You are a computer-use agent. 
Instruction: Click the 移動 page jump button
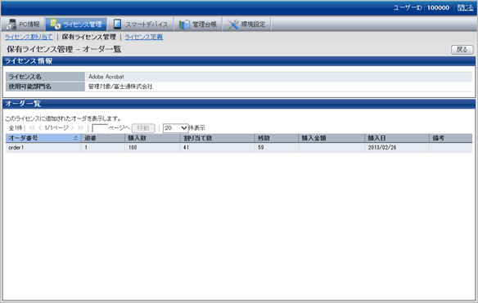pyautogui.click(x=143, y=128)
